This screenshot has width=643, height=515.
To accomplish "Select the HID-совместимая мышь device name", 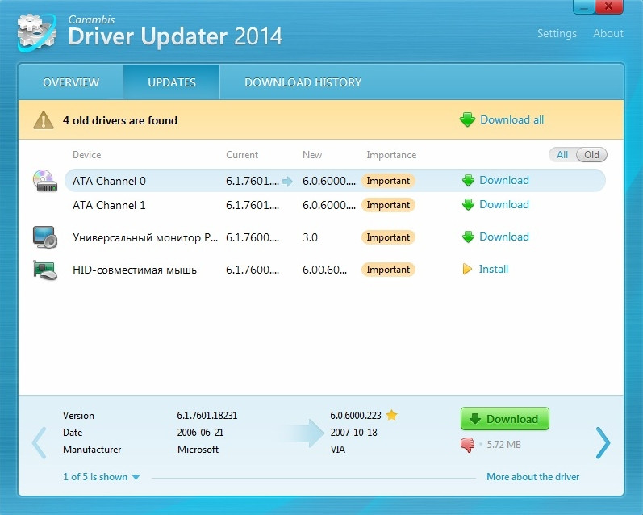I will click(x=135, y=270).
